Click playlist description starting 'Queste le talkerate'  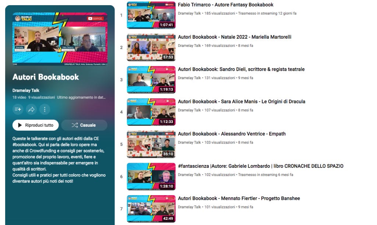pos(59,160)
